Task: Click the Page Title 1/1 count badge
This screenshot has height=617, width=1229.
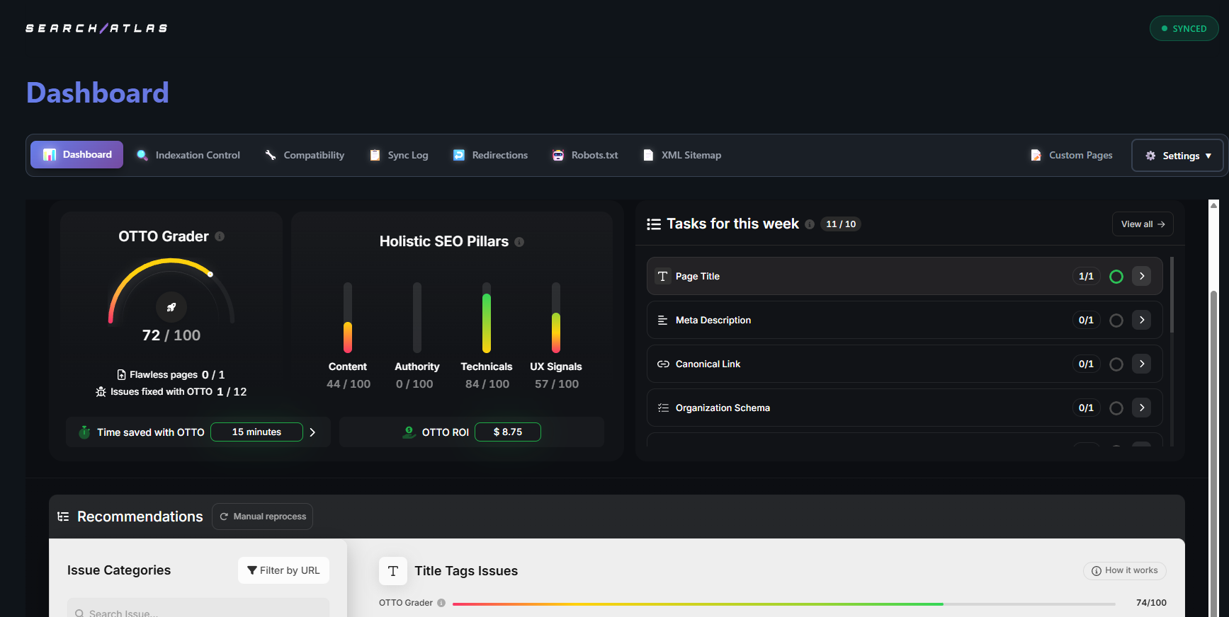Action: click(1086, 277)
